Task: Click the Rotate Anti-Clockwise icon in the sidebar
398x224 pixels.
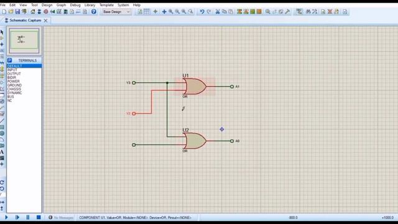Action: (x=2, y=189)
